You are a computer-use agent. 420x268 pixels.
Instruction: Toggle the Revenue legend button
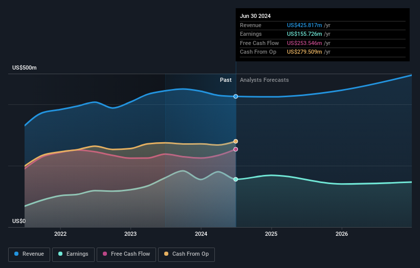click(x=29, y=254)
